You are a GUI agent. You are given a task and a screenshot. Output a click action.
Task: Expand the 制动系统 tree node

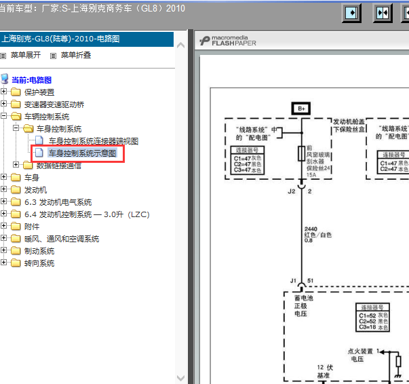coord(3,250)
